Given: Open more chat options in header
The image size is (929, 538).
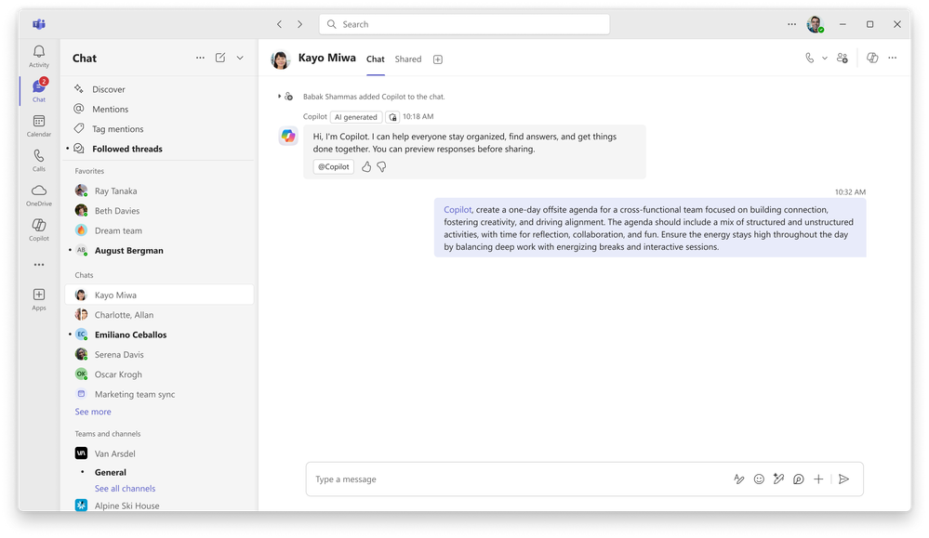Looking at the screenshot, I should click(x=892, y=58).
